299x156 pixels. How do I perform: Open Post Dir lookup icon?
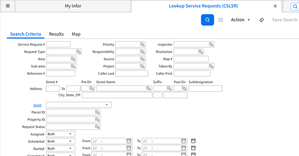tap(184, 89)
